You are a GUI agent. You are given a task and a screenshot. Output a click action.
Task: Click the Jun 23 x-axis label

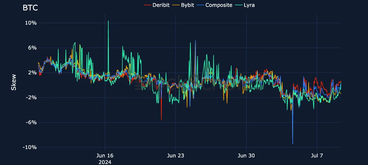pyautogui.click(x=175, y=156)
